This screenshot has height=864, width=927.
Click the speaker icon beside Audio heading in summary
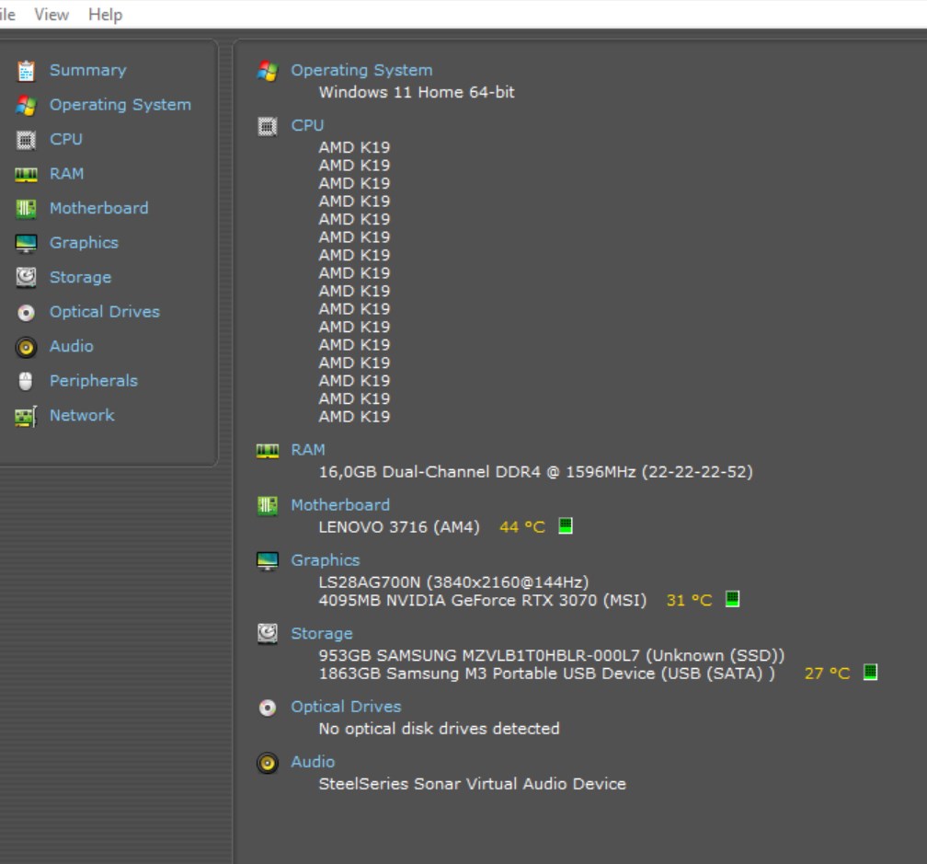pos(268,763)
